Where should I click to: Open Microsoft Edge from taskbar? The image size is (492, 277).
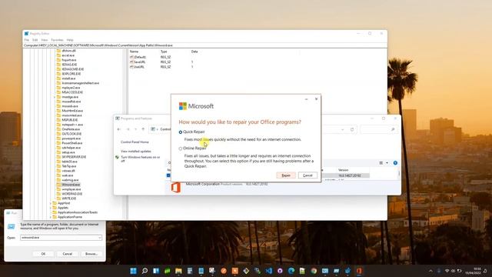coord(291,271)
